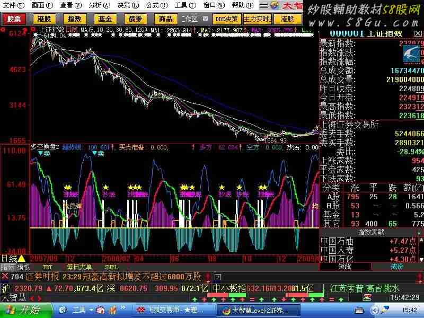The height and width of the screenshot is (318, 424).
Task: Click the small box icon after the news headline
Action: 218,277
